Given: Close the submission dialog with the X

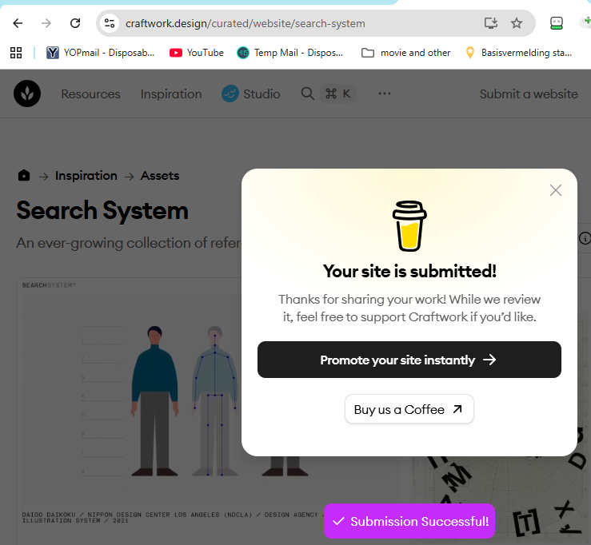Looking at the screenshot, I should (556, 190).
